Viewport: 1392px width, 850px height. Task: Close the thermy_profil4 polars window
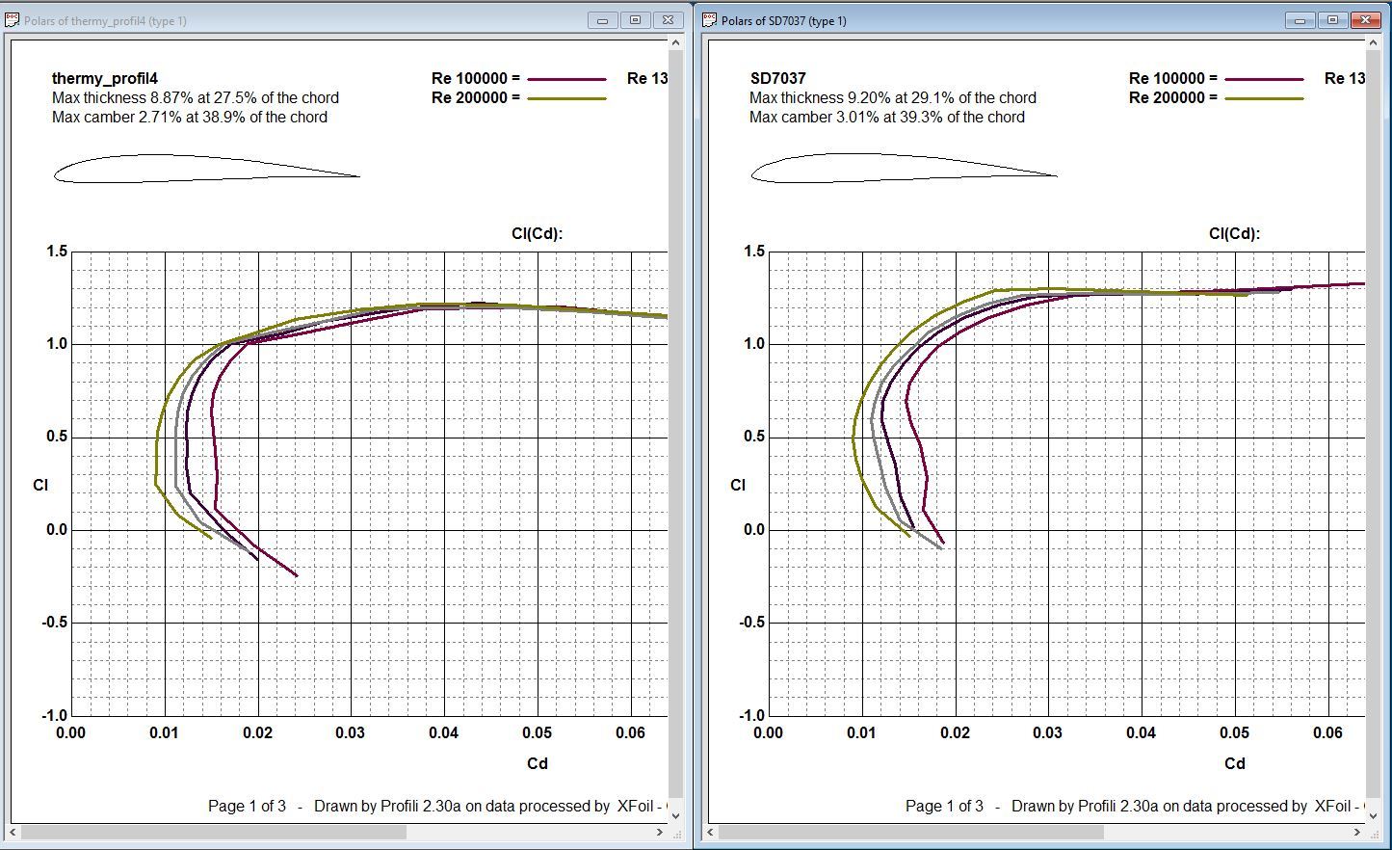pyautogui.click(x=668, y=20)
